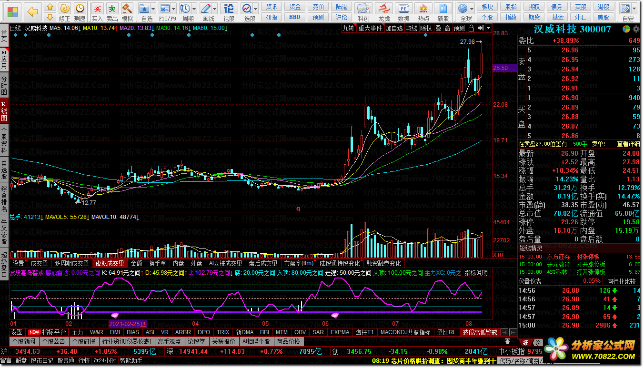This screenshot has width=644, height=368.
Task: Open the 查看详细 details link
Action: click(x=629, y=144)
